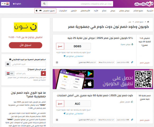
Task: Click the home breadcrumb icon
Action: (x=148, y=22)
